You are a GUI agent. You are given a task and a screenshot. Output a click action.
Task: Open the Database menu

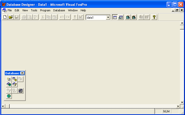59,10
